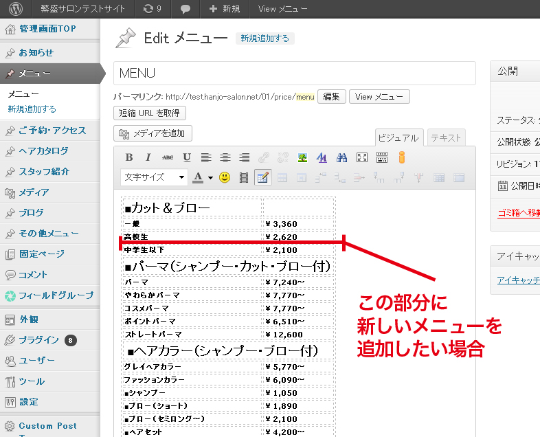The image size is (540, 437).
Task: Apply the text color swatch
Action: (198, 177)
